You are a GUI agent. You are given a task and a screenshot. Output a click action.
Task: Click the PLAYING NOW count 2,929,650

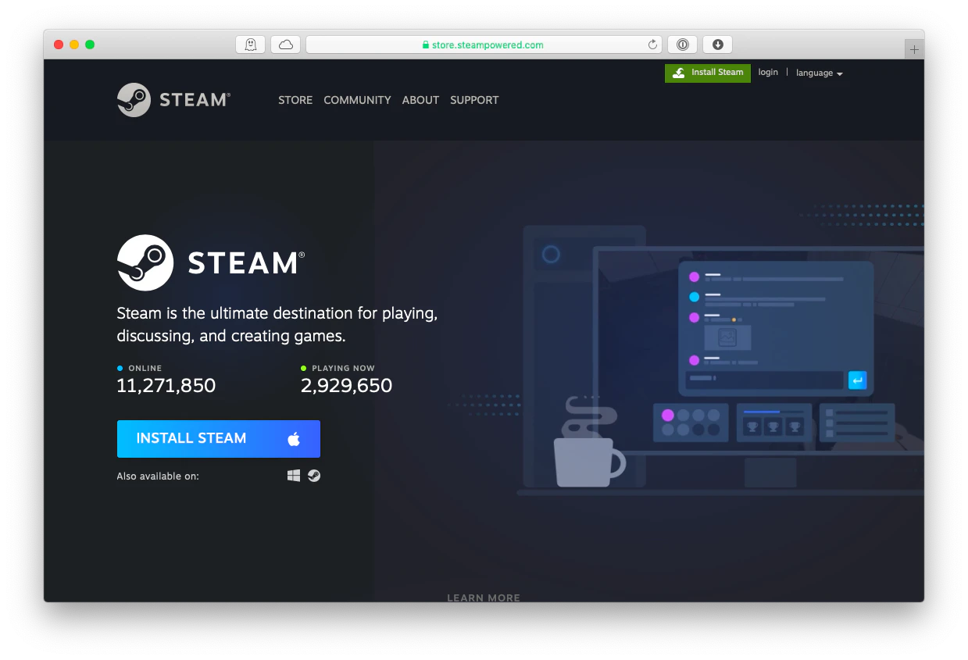click(346, 385)
